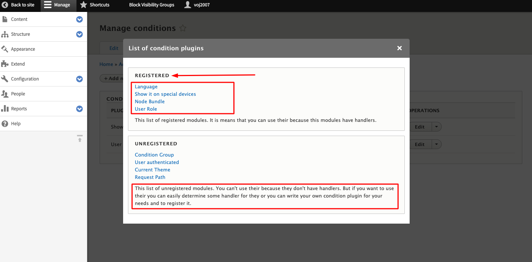Expand the Reports menu chevron

[79, 109]
